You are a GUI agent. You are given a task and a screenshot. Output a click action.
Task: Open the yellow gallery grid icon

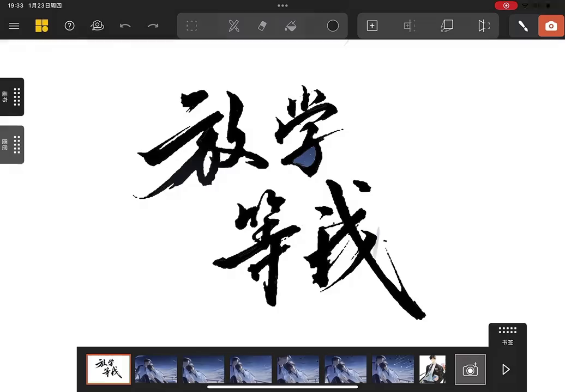42,26
